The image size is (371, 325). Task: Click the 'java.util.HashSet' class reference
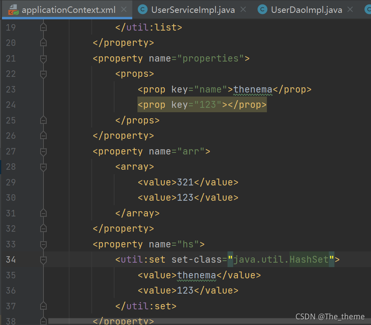(281, 260)
